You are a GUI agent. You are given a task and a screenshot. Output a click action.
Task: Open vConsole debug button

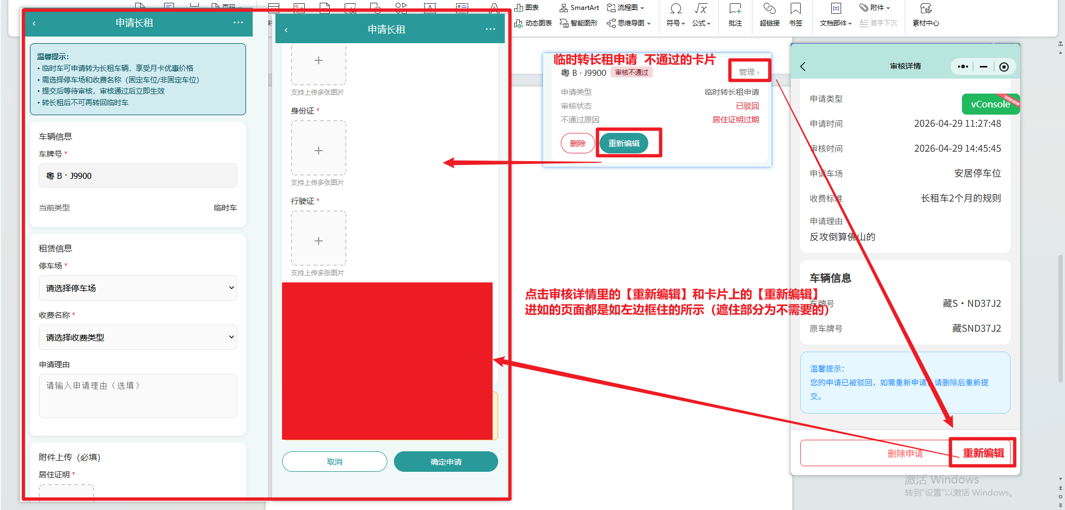[991, 104]
